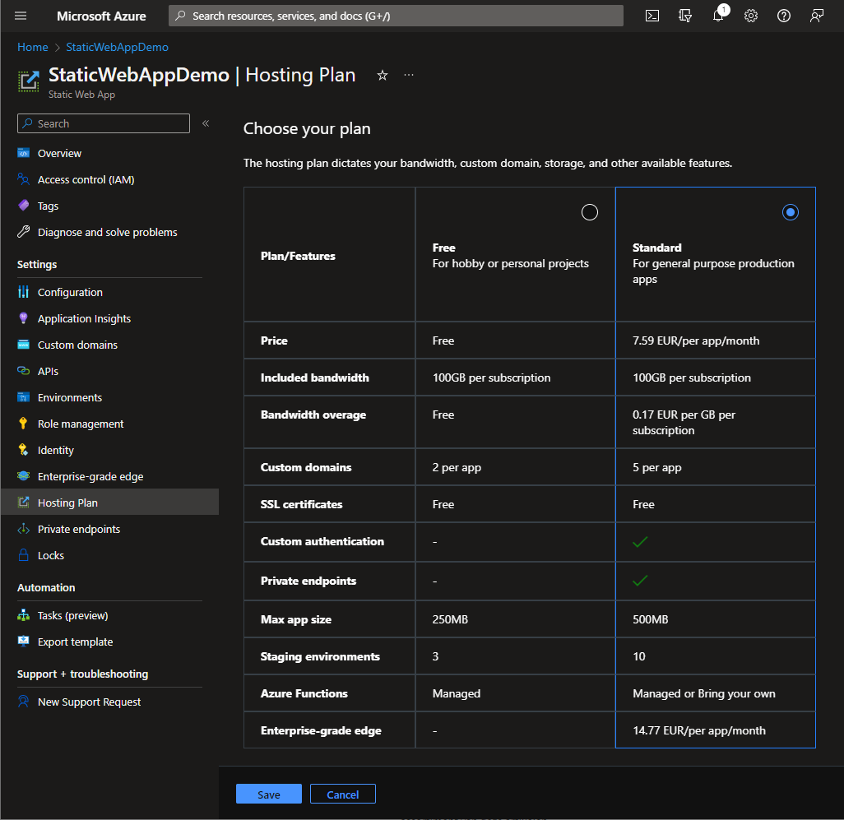844x820 pixels.
Task: Click the Automation section header
Action: [x=46, y=587]
